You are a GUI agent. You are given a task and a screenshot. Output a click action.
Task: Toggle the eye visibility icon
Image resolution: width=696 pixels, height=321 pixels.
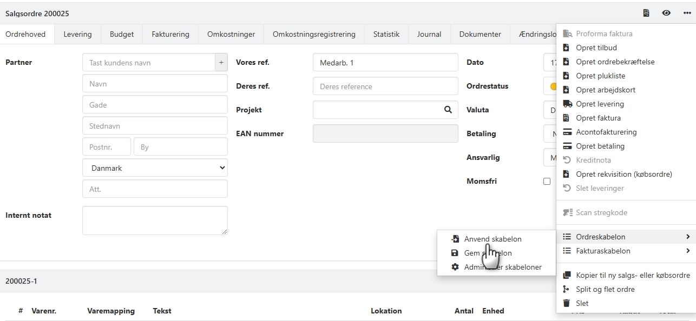666,14
